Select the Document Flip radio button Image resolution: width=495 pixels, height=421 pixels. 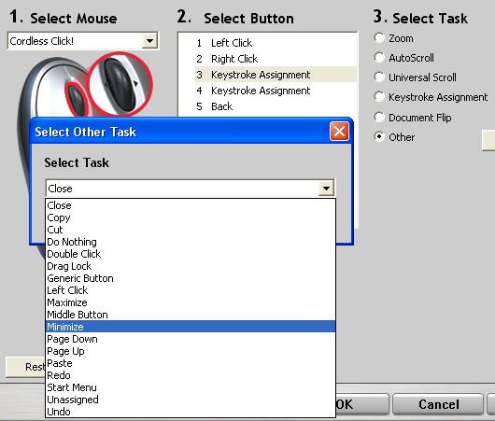click(x=379, y=118)
